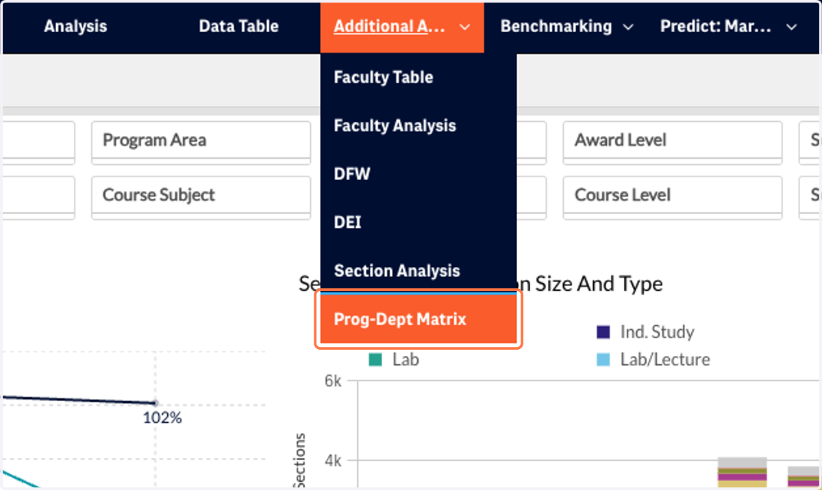Image resolution: width=822 pixels, height=490 pixels.
Task: Toggle the Lab legend swatch
Action: tap(375, 359)
